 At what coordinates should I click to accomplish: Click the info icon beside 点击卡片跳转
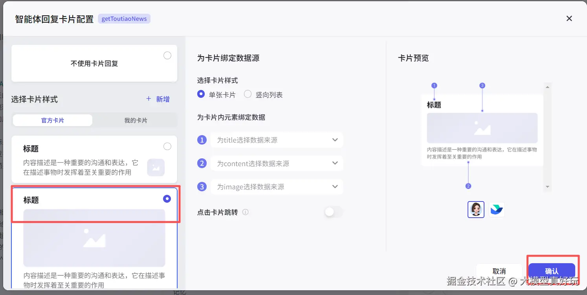click(246, 212)
